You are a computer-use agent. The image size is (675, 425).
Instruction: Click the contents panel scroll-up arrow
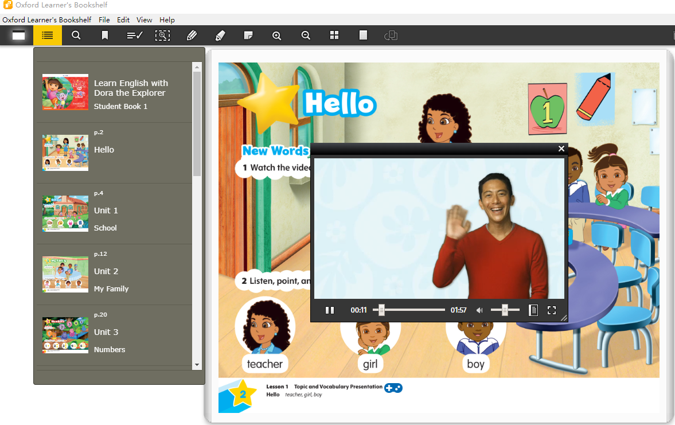(197, 67)
